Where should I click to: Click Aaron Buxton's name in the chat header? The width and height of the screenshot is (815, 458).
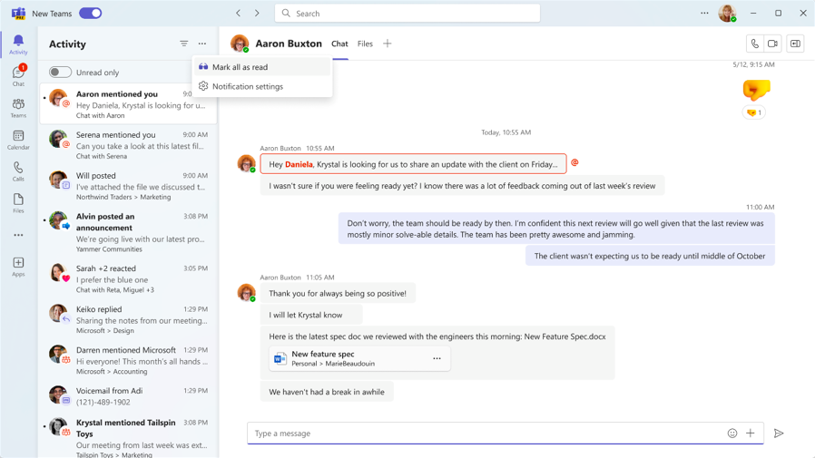289,44
